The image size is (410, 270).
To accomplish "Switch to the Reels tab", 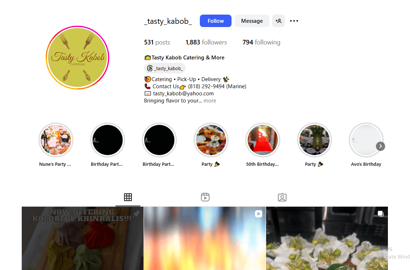I will tap(205, 197).
